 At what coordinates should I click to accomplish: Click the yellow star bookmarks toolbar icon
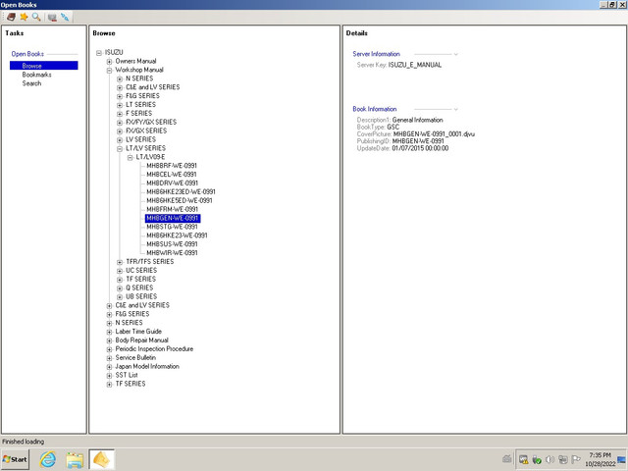click(24, 17)
